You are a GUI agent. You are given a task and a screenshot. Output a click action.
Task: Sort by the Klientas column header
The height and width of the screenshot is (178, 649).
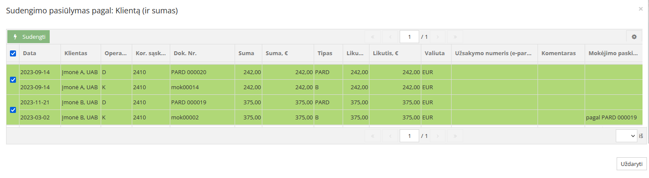coord(76,53)
